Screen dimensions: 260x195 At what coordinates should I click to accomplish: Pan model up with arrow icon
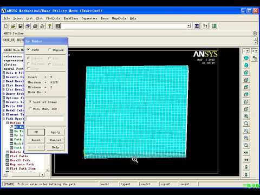pos(246,167)
